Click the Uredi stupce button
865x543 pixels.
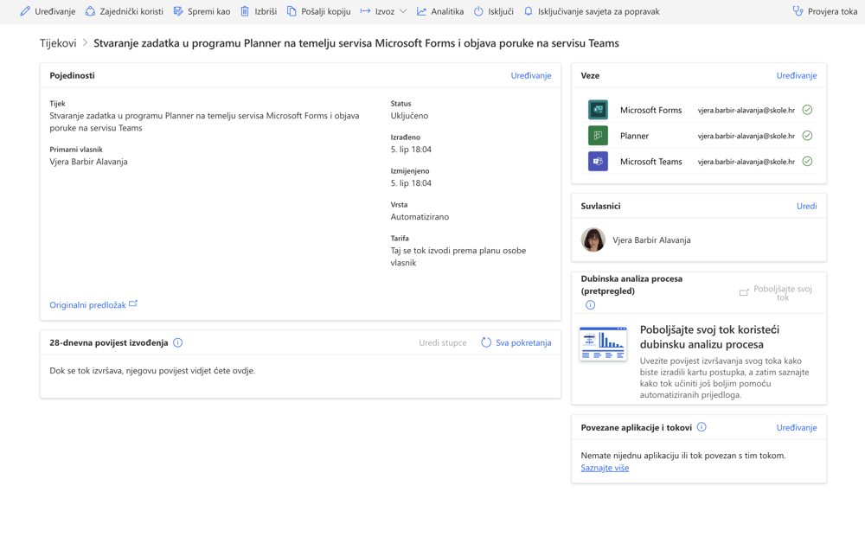coord(442,343)
